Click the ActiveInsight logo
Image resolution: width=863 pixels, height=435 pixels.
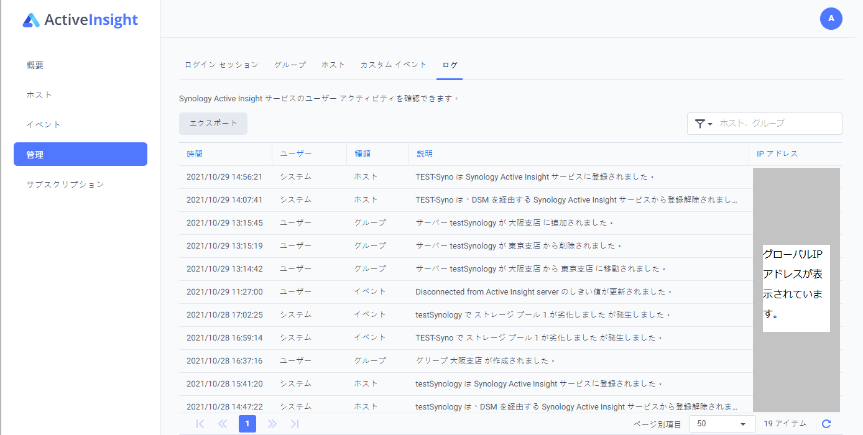80,20
